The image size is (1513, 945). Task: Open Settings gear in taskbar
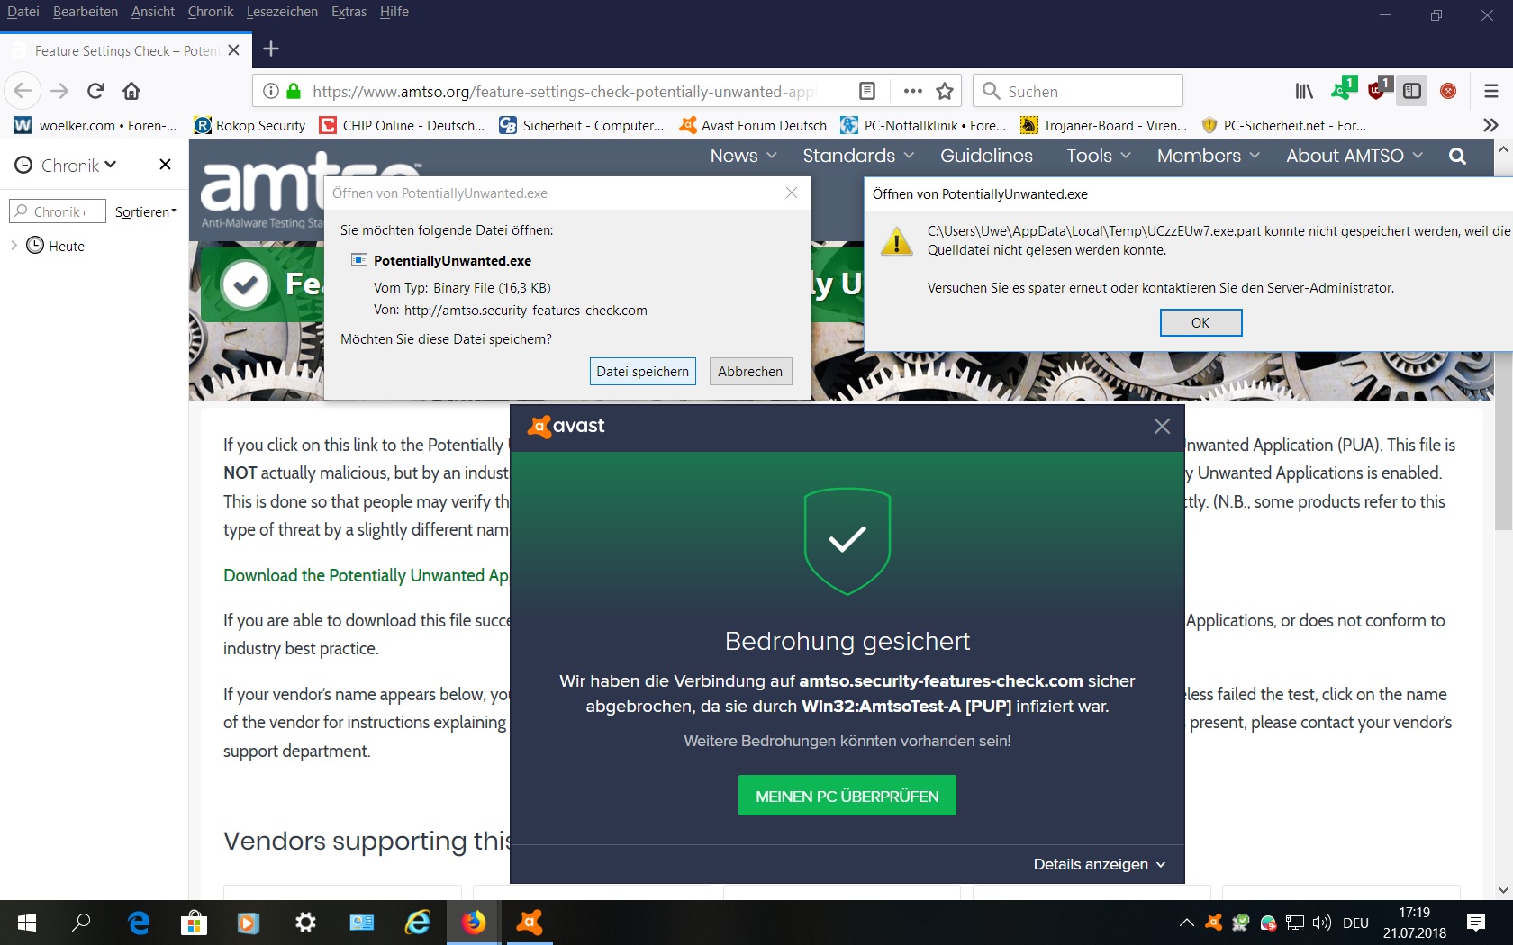coord(305,922)
